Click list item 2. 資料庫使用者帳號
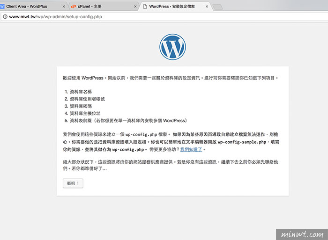The height and width of the screenshot is (240, 328). point(85,99)
